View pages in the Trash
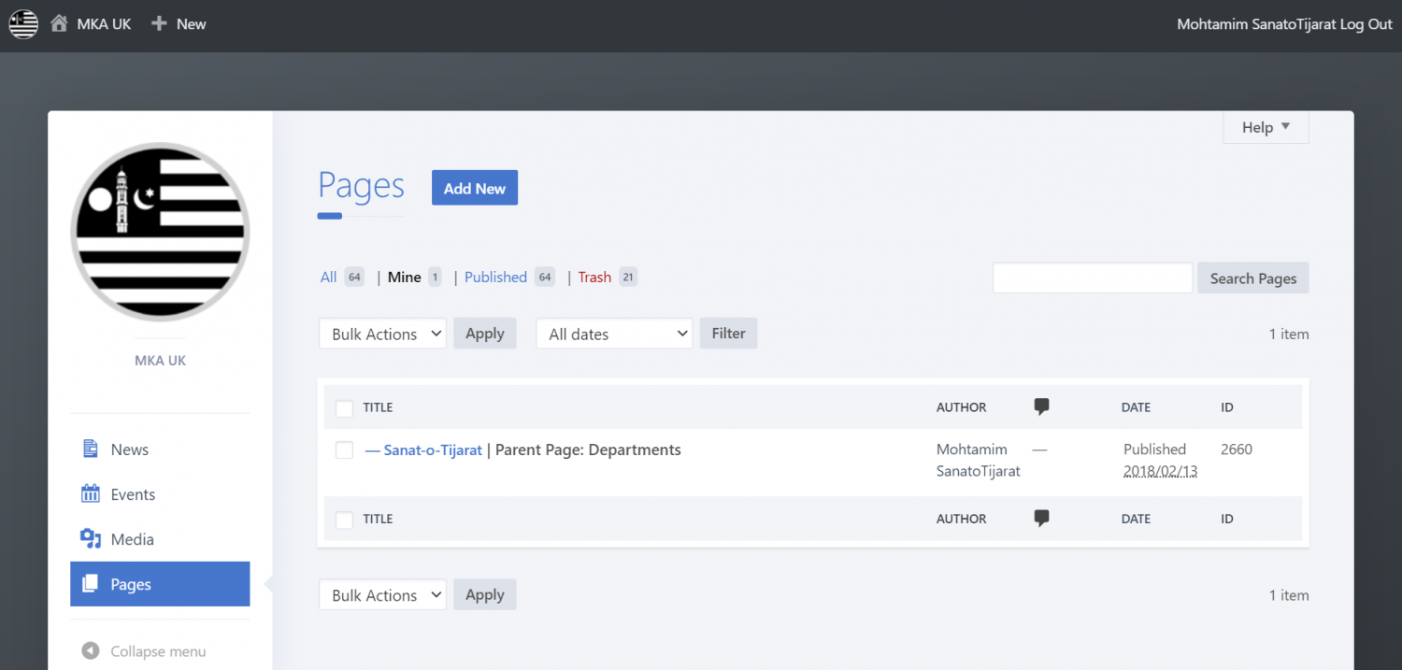 tap(594, 277)
